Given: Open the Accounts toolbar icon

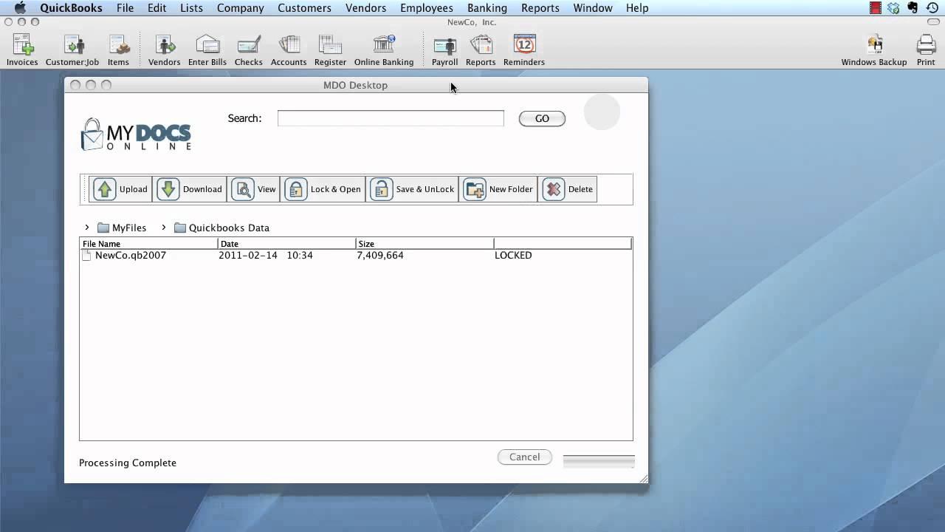Looking at the screenshot, I should click(x=289, y=50).
